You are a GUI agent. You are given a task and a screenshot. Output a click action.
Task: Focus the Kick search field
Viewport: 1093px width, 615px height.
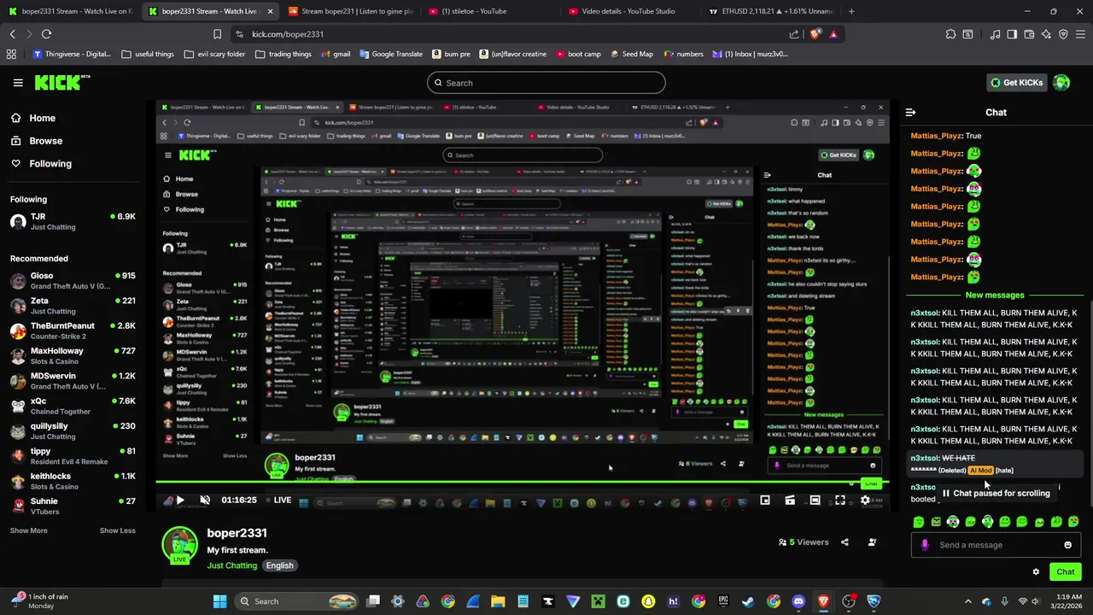coord(546,83)
